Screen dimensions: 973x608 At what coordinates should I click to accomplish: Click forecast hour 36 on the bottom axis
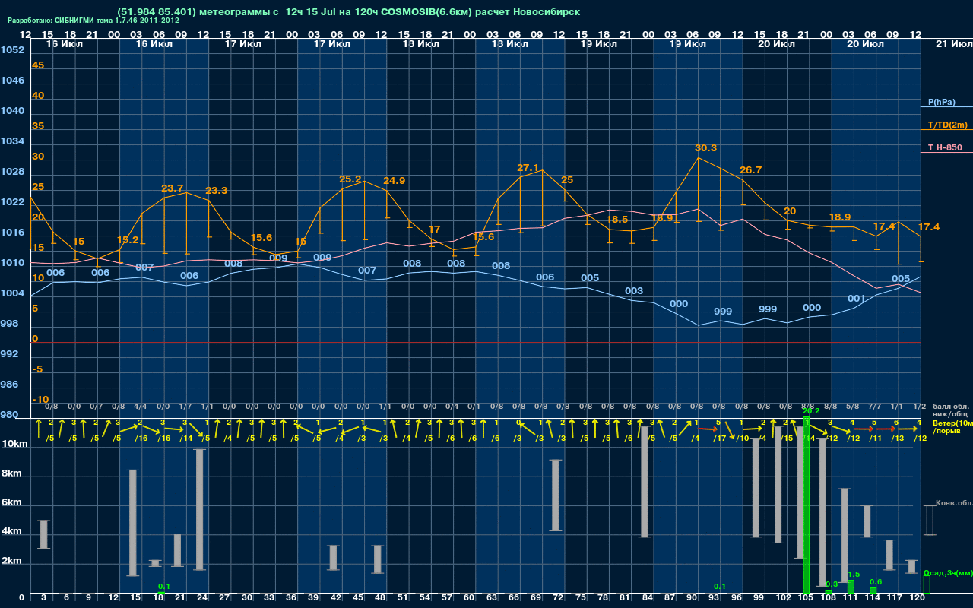coord(290,599)
